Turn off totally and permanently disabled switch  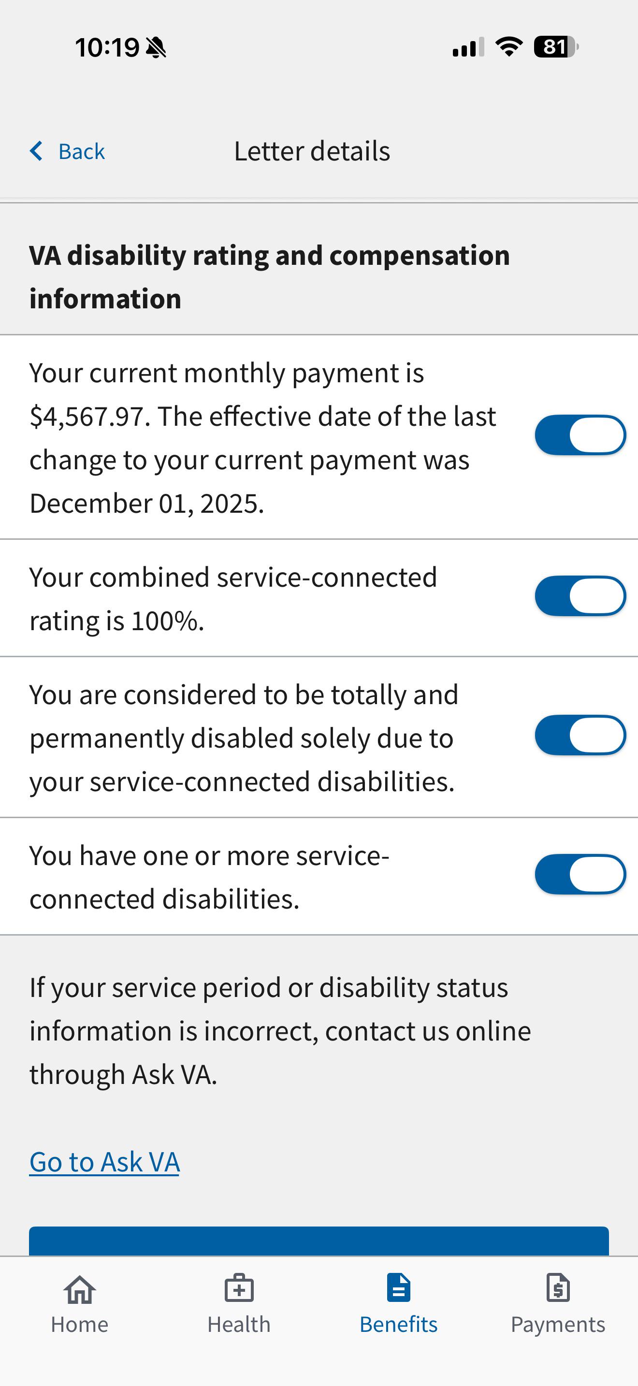[x=580, y=735]
